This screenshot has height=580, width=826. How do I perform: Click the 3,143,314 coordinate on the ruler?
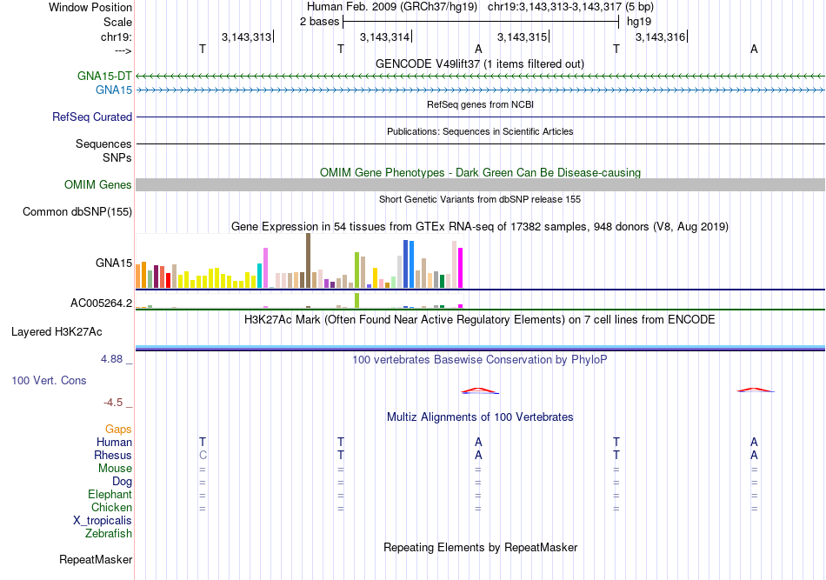[x=384, y=37]
